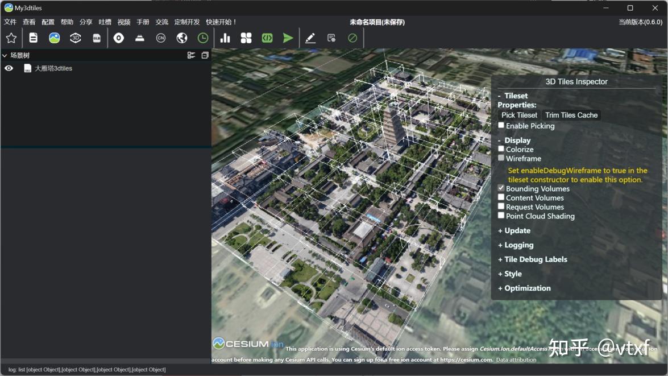Hide the 大雁塔3dtiles layer via eye icon
The width and height of the screenshot is (668, 376).
pyautogui.click(x=9, y=68)
